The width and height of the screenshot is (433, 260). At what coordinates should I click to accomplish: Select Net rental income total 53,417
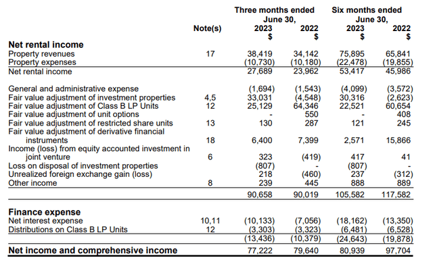click(x=352, y=71)
